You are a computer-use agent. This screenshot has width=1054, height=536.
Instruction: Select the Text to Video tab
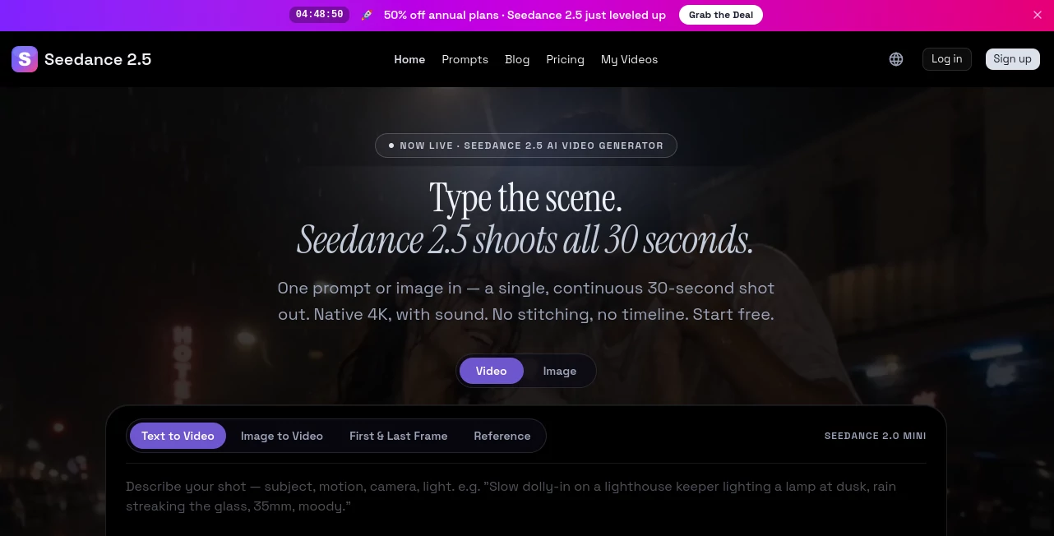178,436
